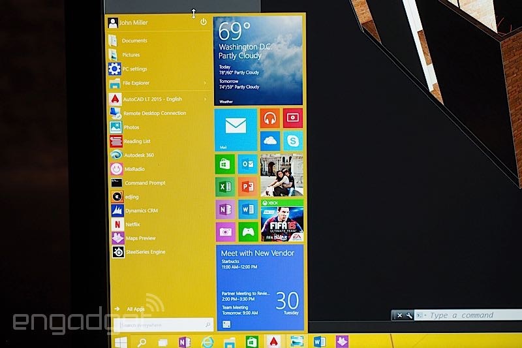Close the AutoCAD command line
This screenshot has height=348, width=522.
(x=400, y=315)
